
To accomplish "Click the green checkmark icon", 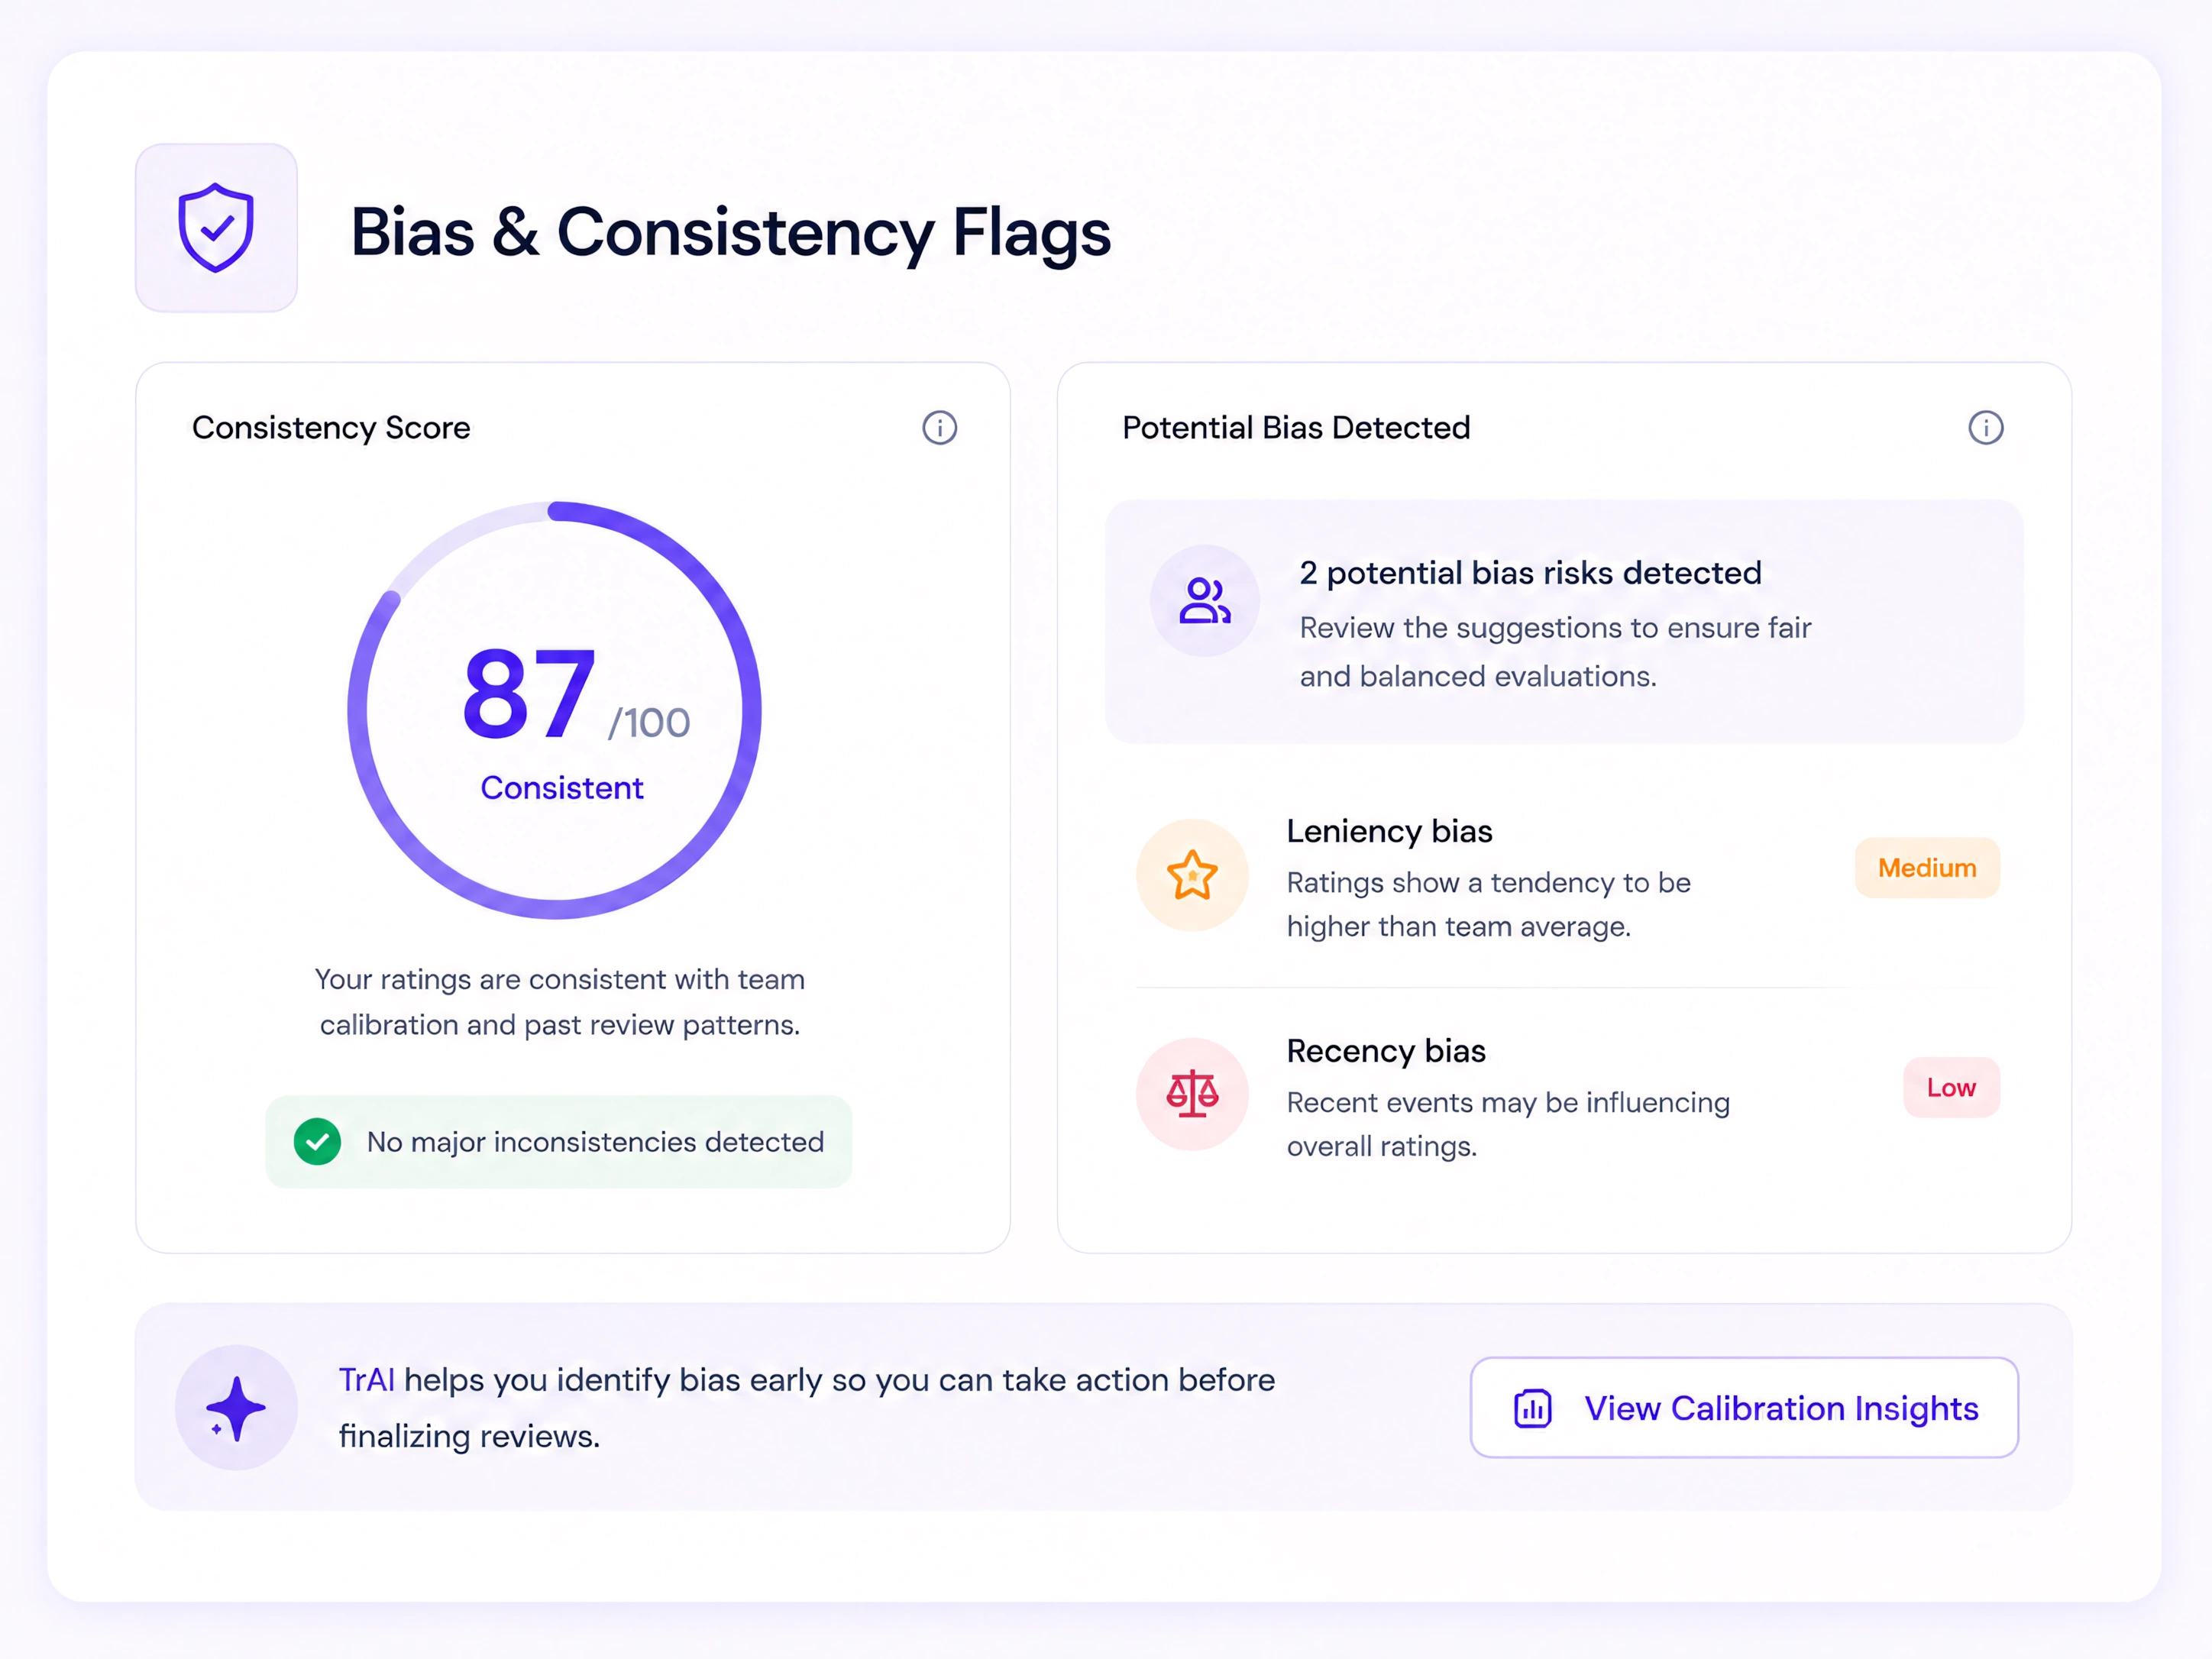I will click(x=317, y=1142).
